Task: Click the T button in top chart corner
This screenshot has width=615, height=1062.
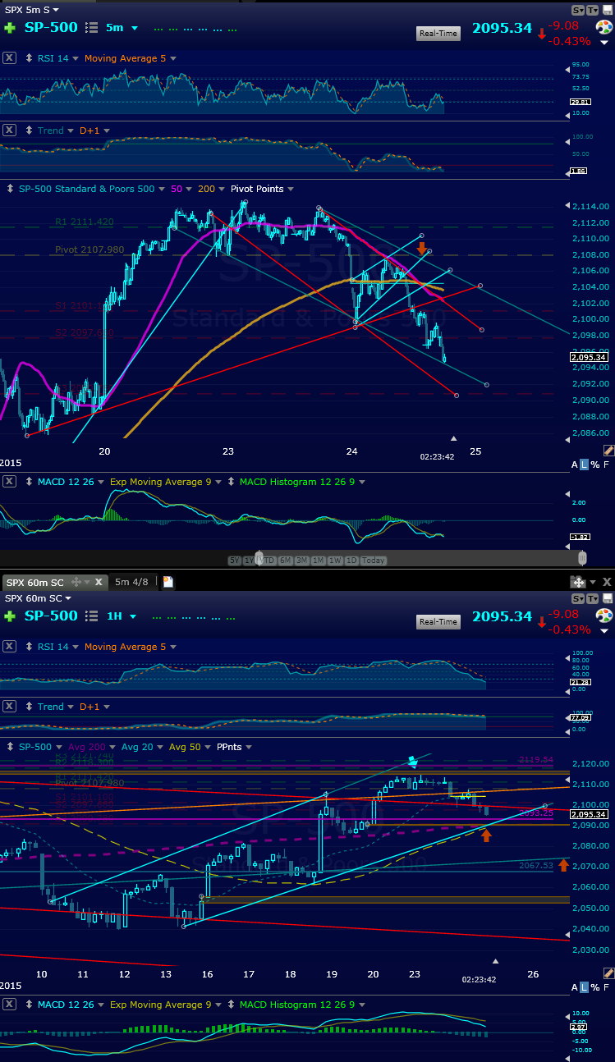Action: pyautogui.click(x=593, y=10)
